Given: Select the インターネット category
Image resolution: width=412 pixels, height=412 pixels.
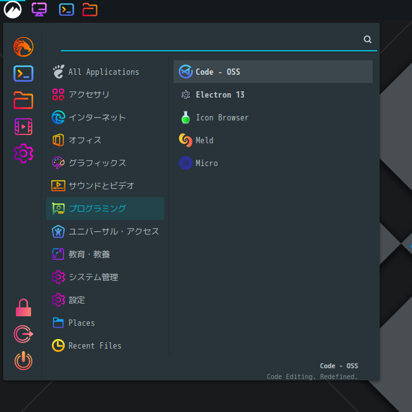Looking at the screenshot, I should (x=105, y=117).
